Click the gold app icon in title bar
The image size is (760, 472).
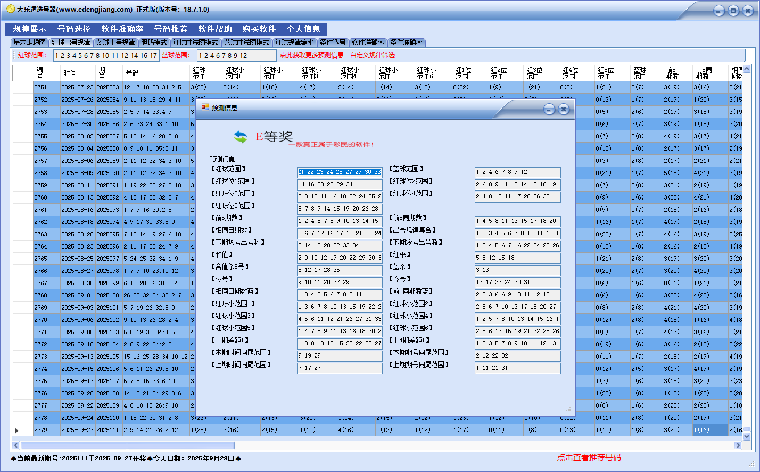click(x=10, y=9)
